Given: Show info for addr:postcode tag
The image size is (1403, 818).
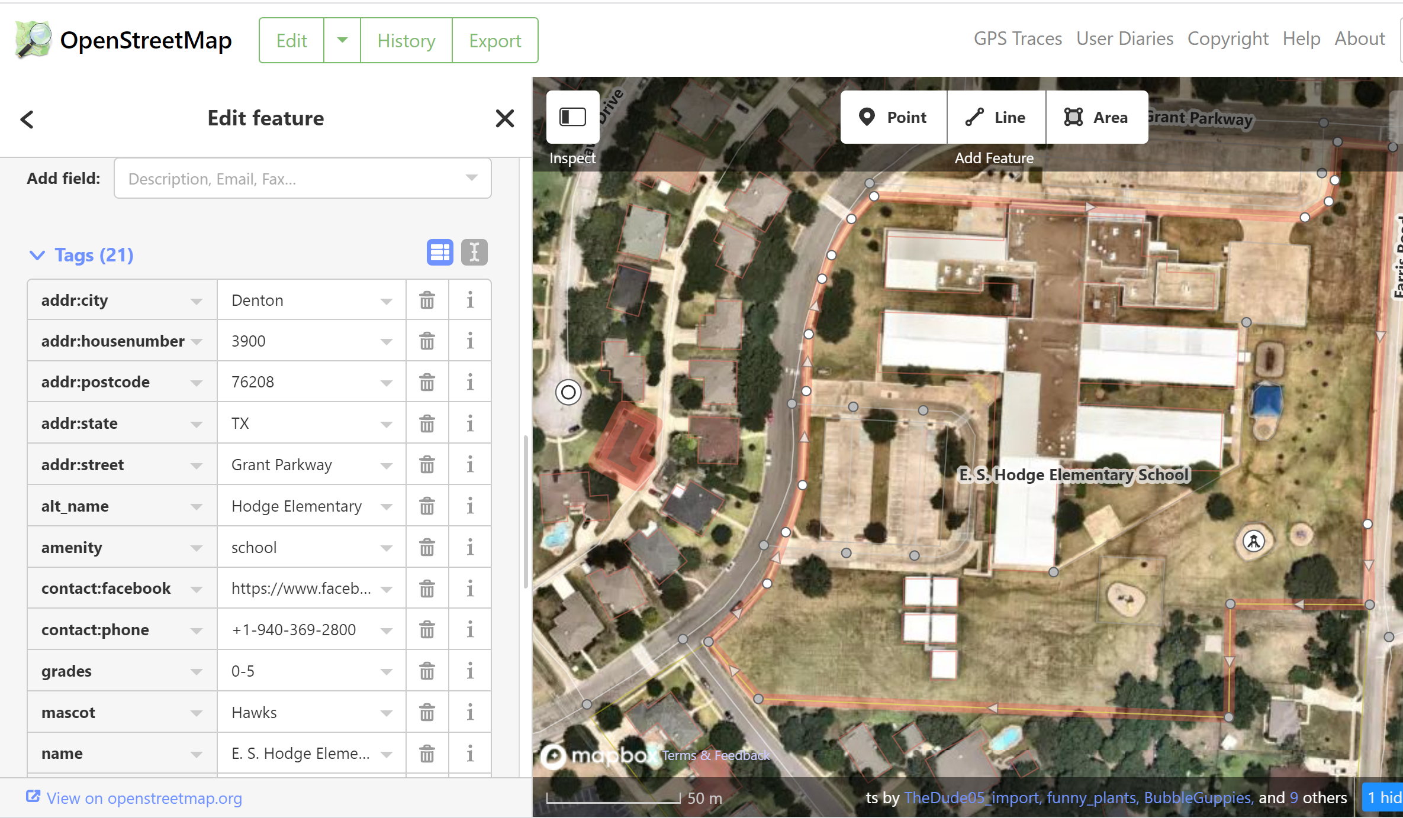Looking at the screenshot, I should point(470,382).
